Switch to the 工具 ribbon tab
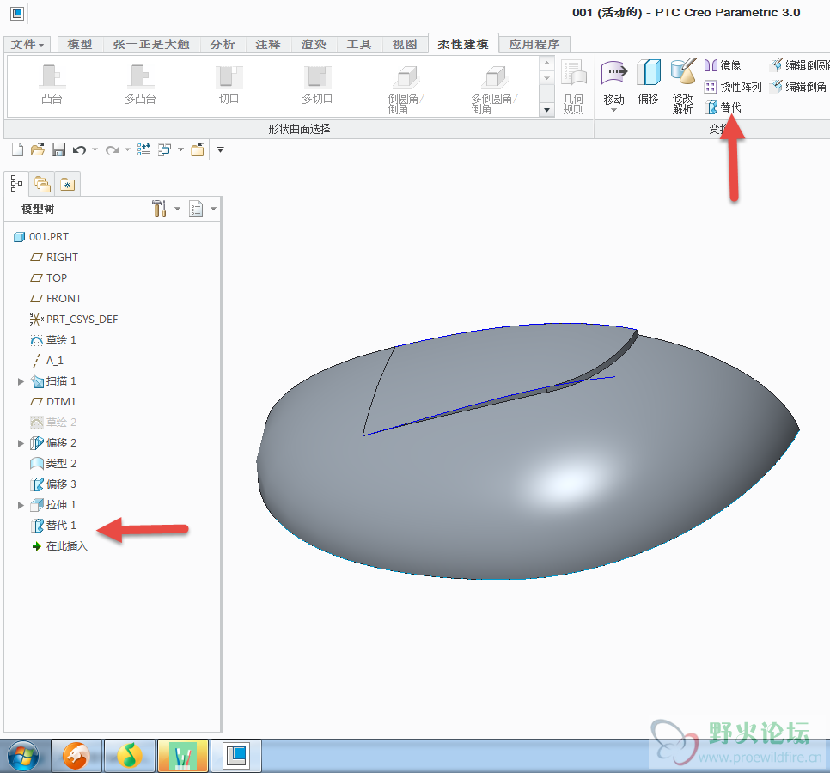The width and height of the screenshot is (830, 773). [359, 44]
